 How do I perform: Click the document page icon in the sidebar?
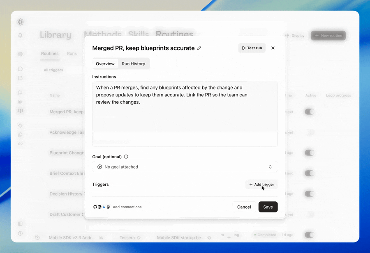pyautogui.click(x=20, y=78)
